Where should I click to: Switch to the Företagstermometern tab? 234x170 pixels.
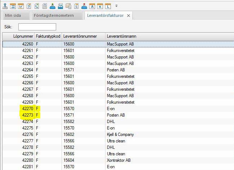pos(57,16)
